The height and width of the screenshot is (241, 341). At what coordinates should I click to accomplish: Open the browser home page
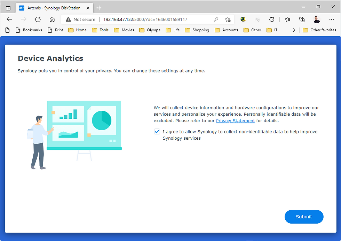52,20
